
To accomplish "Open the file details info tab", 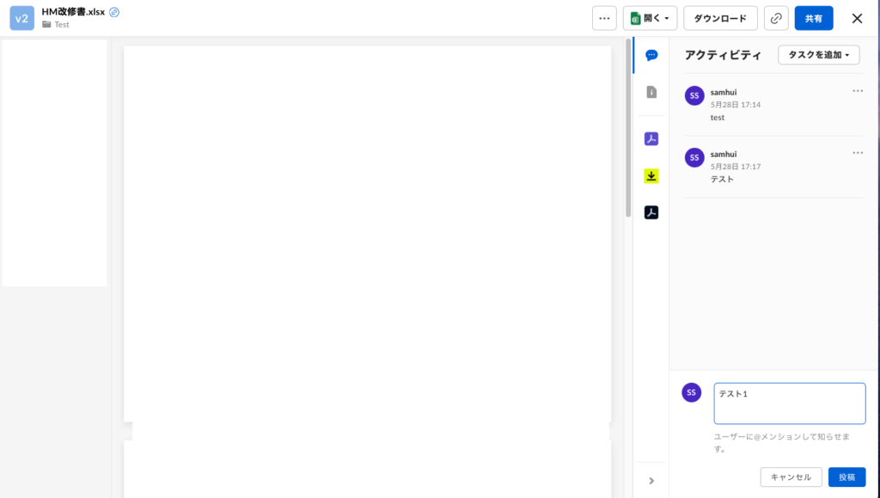I will pyautogui.click(x=651, y=92).
